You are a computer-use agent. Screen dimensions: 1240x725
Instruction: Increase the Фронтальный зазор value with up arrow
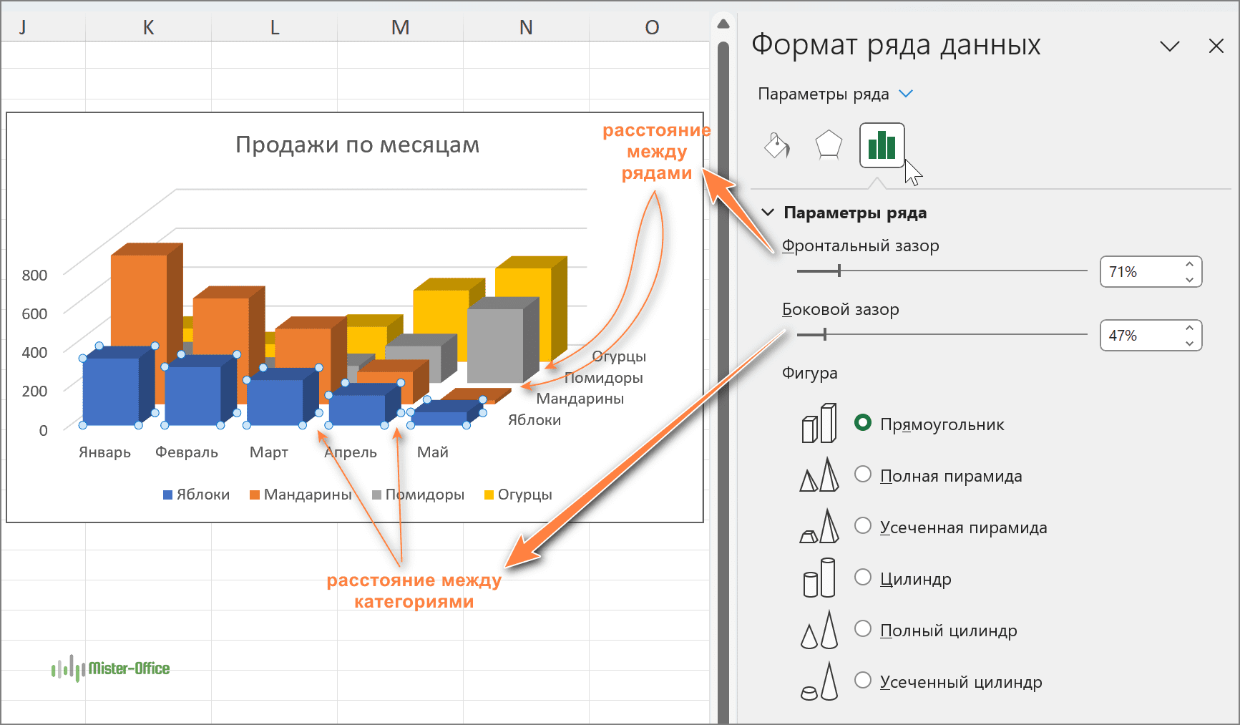coord(1189,265)
